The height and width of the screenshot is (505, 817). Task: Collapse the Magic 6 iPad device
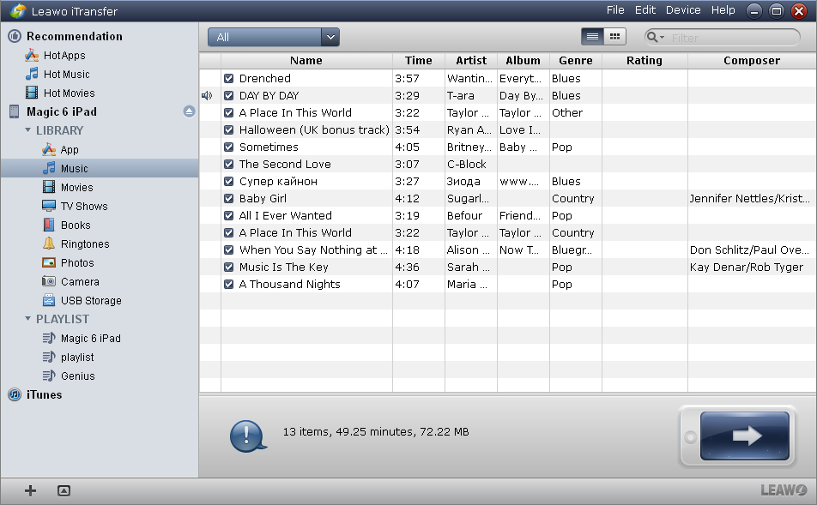coord(188,111)
